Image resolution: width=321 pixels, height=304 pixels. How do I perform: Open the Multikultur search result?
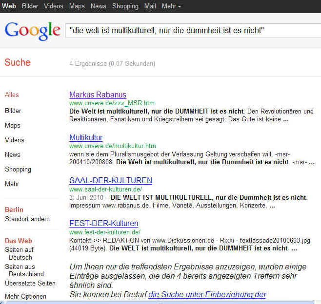(x=86, y=137)
